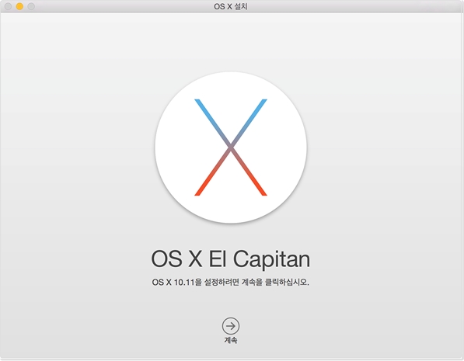Viewport: 464px width, 361px height.
Task: Click empty title bar right of OS X 설치
Action: click(x=355, y=6)
